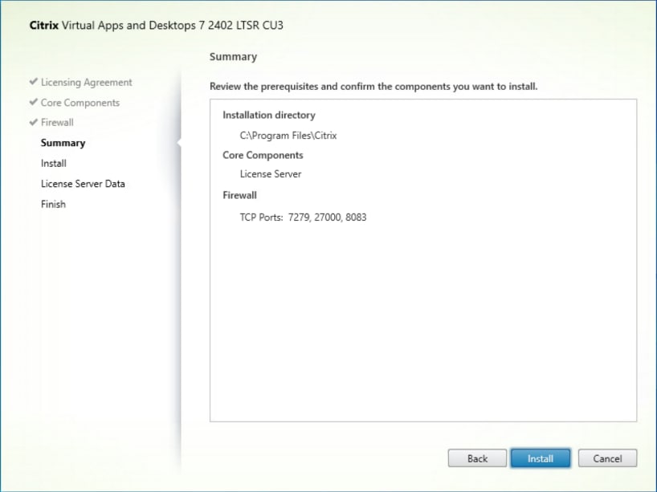Open the Core Components step in the sidebar
Screen dimensions: 657x492
[80, 103]
